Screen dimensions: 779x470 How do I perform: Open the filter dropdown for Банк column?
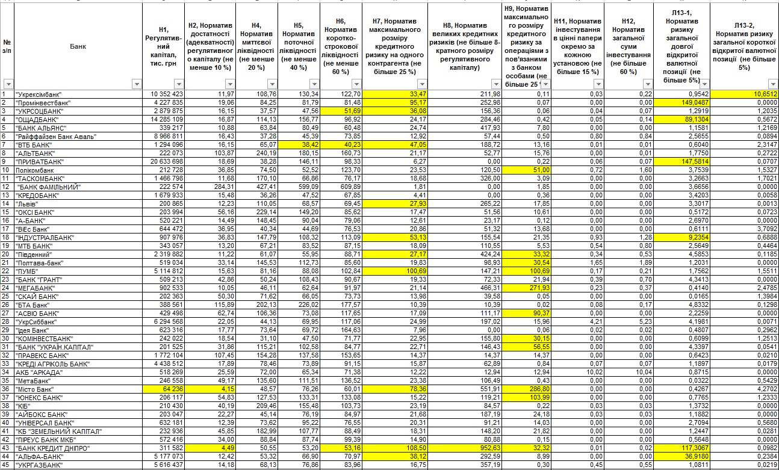(x=136, y=84)
